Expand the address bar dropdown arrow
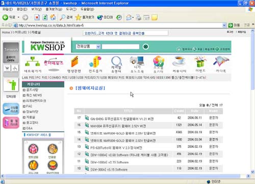This screenshot has width=255, height=184. 224,25
